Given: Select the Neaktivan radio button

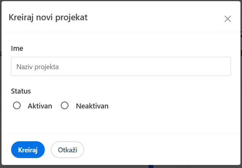Looking at the screenshot, I should coord(65,106).
